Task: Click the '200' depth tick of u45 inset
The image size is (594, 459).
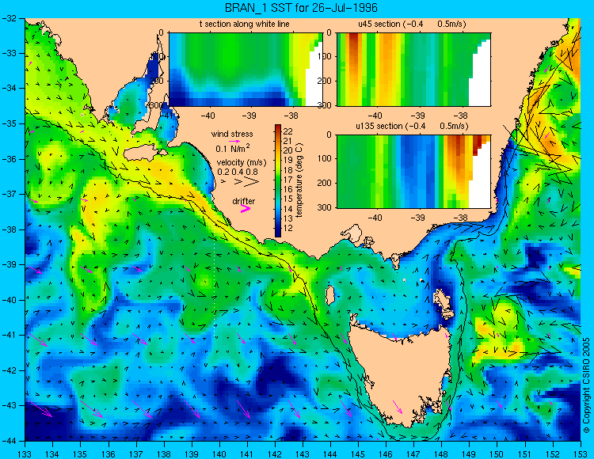Action: [325, 81]
